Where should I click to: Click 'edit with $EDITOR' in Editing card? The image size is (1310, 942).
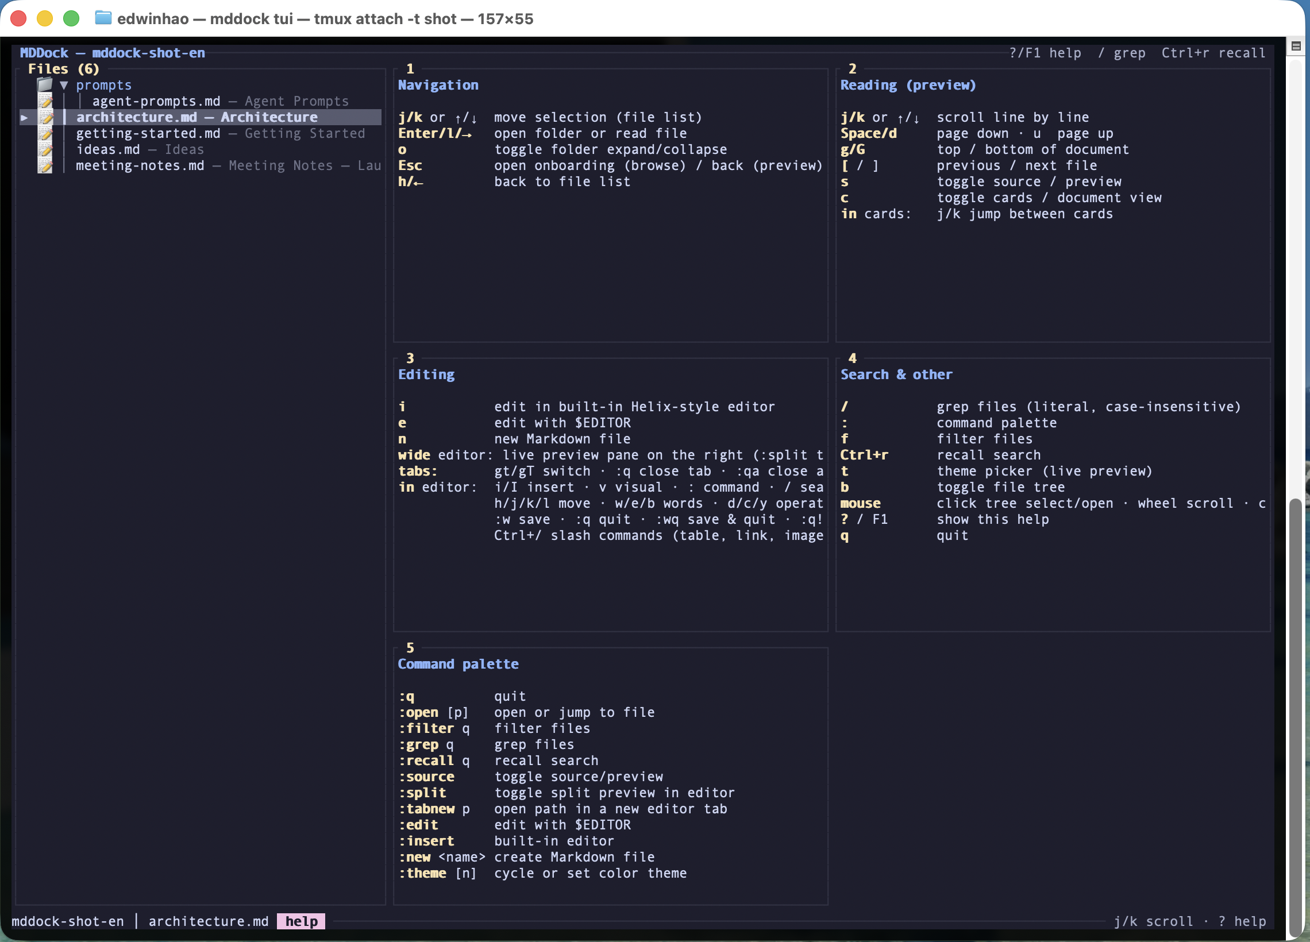(562, 423)
